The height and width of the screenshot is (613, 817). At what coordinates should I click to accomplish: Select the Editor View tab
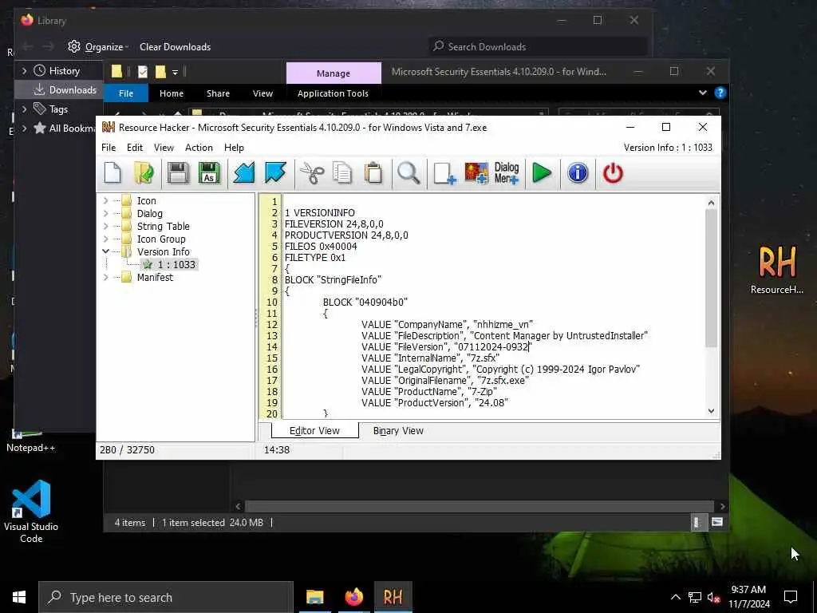(314, 430)
